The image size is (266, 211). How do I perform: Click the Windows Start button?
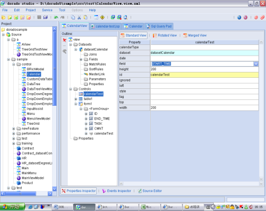[12, 207]
